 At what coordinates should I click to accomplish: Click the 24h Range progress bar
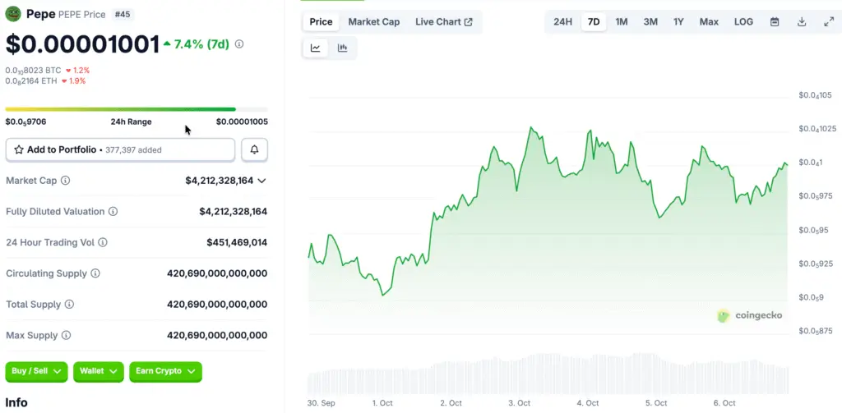coord(136,109)
